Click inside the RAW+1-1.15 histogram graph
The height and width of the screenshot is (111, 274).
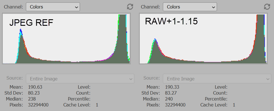(x=203, y=39)
